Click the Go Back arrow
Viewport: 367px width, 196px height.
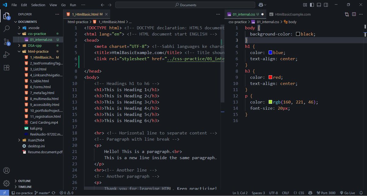pyautogui.click(x=103, y=5)
